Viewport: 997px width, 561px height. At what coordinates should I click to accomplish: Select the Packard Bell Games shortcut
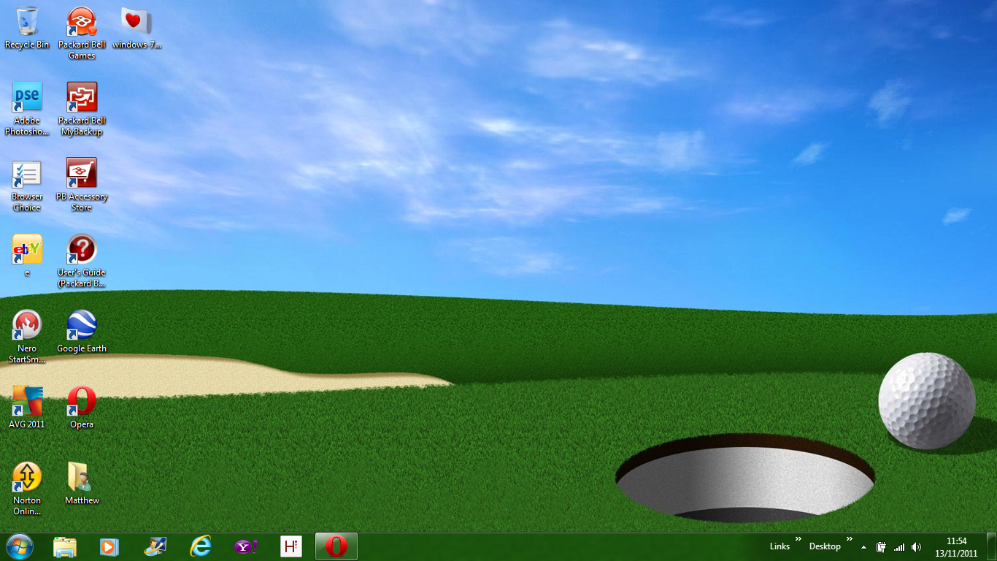pos(82,33)
